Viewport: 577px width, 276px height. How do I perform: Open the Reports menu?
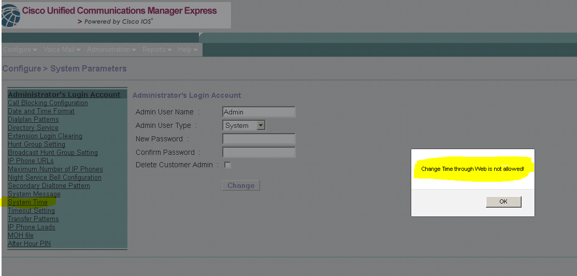[157, 49]
